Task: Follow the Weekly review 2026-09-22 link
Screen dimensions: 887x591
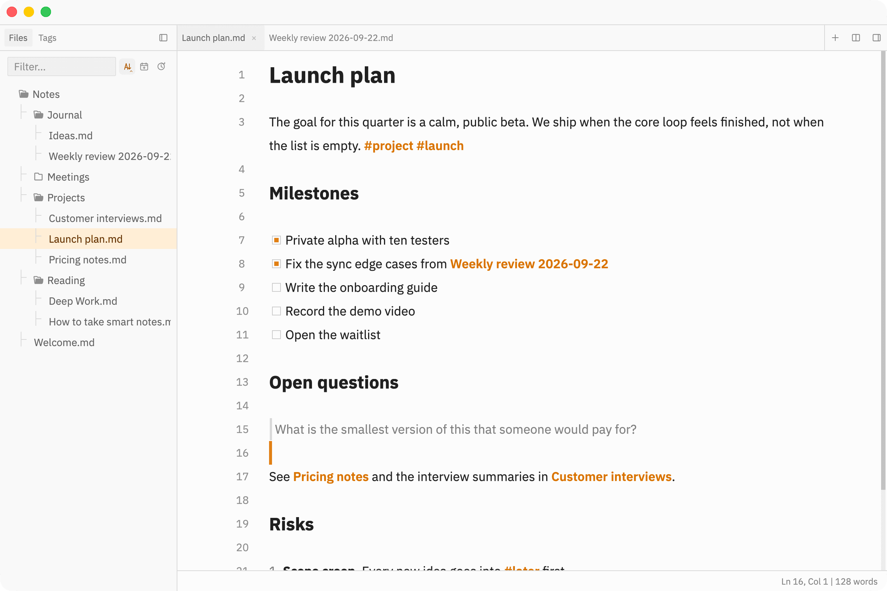Action: (x=529, y=264)
